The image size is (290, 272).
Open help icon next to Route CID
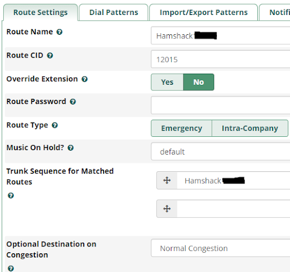click(50, 55)
